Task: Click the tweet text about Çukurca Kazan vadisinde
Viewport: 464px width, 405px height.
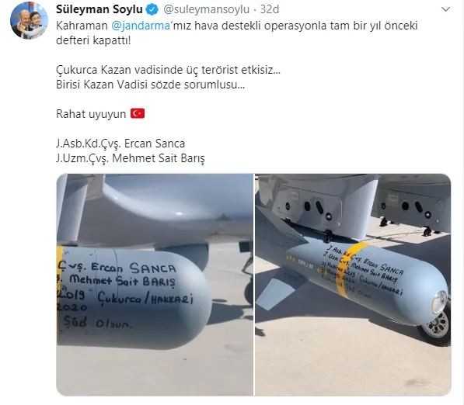Action: [168, 70]
